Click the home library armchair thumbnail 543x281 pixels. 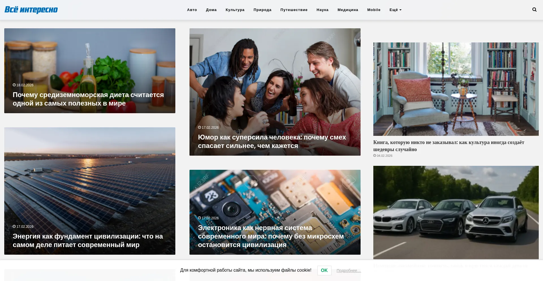pyautogui.click(x=456, y=89)
